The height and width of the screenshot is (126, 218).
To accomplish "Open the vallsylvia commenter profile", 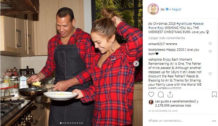I will (x=155, y=59).
